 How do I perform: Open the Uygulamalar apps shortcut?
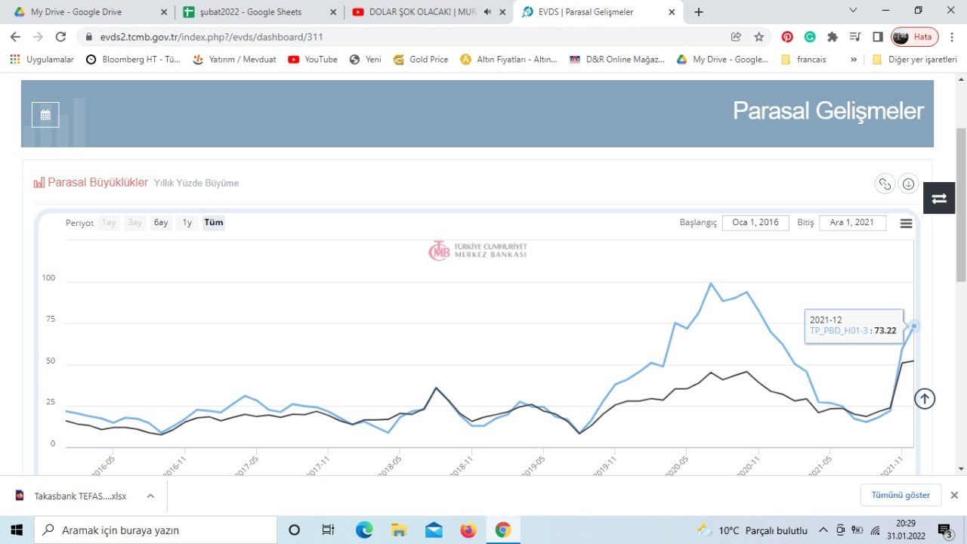42,59
